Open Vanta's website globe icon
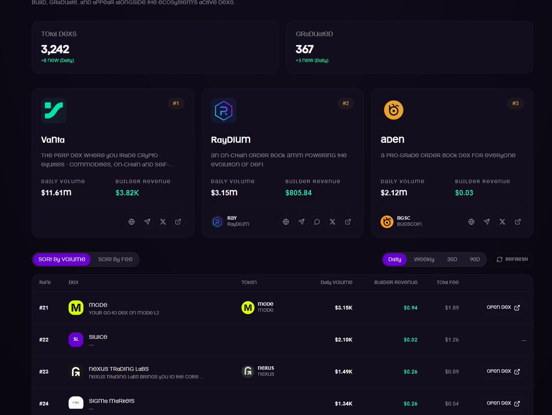This screenshot has height=415, width=552. [x=132, y=222]
